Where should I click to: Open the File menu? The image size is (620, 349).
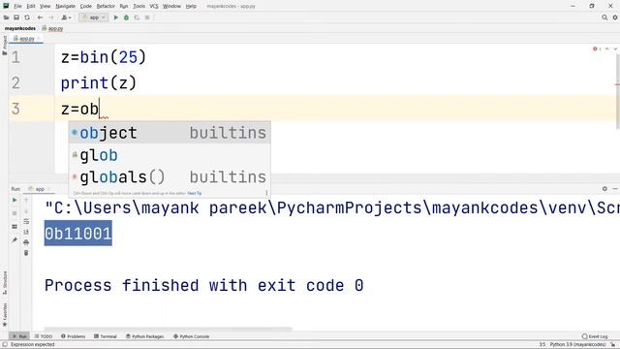pyautogui.click(x=17, y=7)
